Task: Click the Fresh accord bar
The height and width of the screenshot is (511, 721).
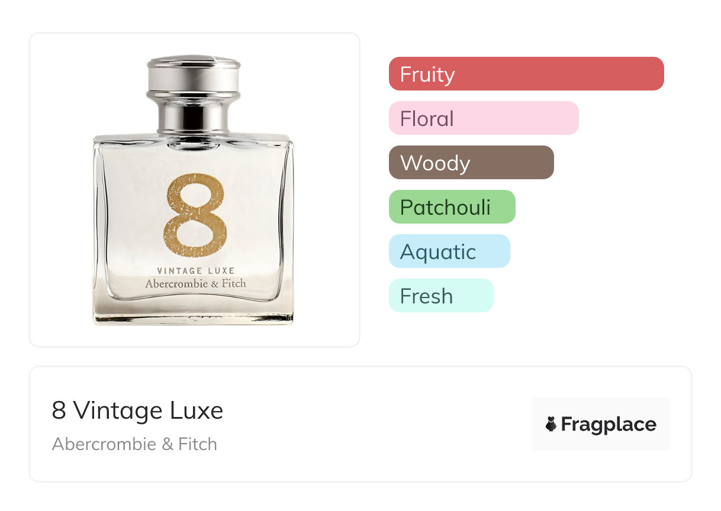Action: point(441,296)
